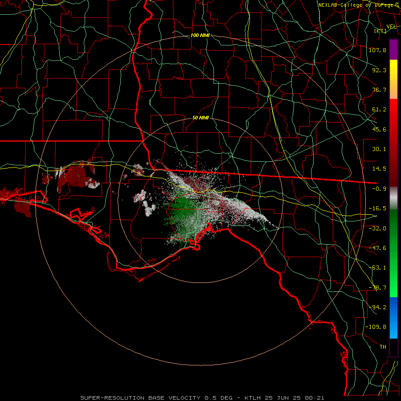Select the 45.6 value on velocity scale

pos(379,129)
